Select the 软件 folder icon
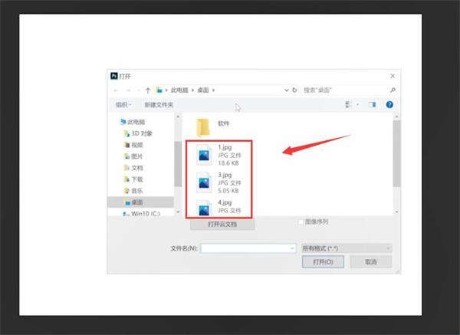The image size is (460, 335). (x=203, y=127)
